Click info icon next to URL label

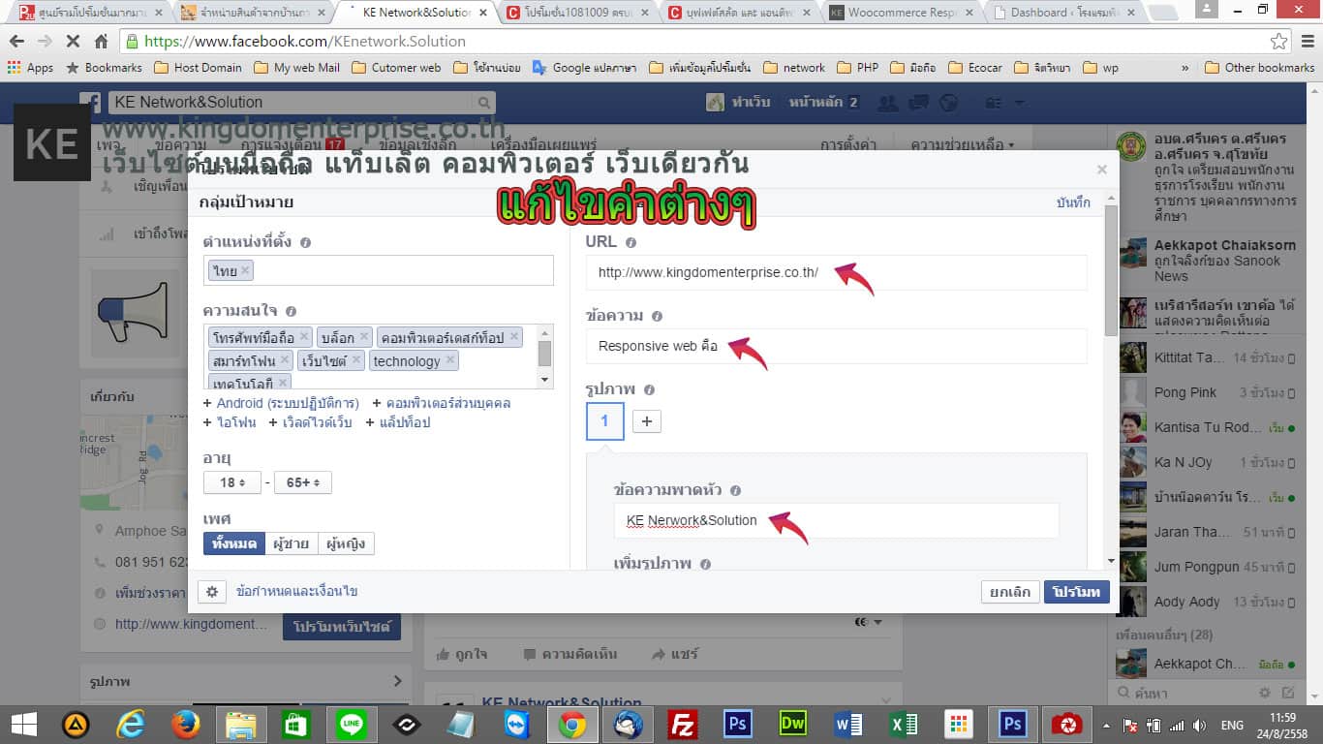(631, 243)
